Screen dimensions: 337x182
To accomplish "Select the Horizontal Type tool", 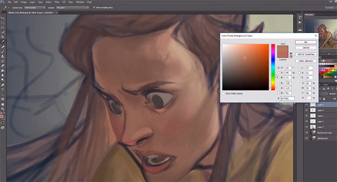I will [x=3, y=89].
